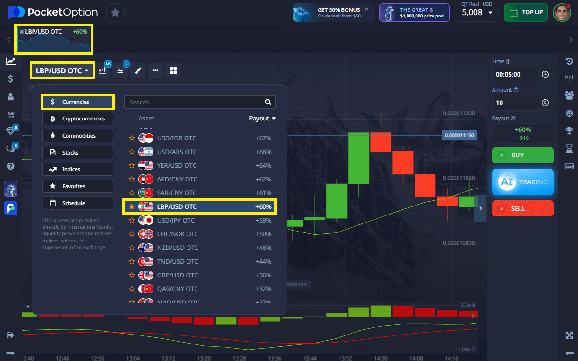The width and height of the screenshot is (578, 361).
Task: Collapse the LBP/USD OTC asset dropdown
Action: [x=62, y=70]
